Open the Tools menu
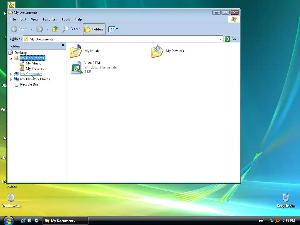The image size is (300, 225). [66, 19]
